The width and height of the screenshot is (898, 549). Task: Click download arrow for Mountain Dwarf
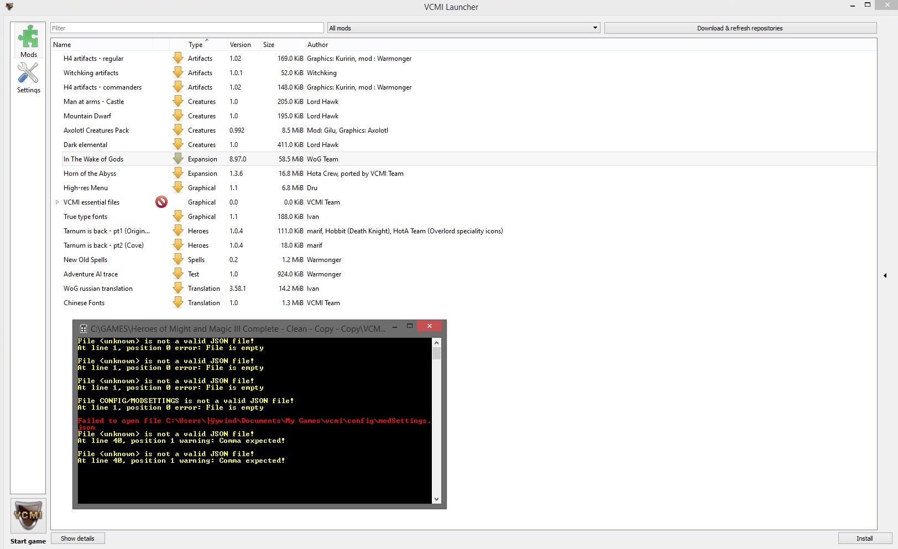point(178,116)
